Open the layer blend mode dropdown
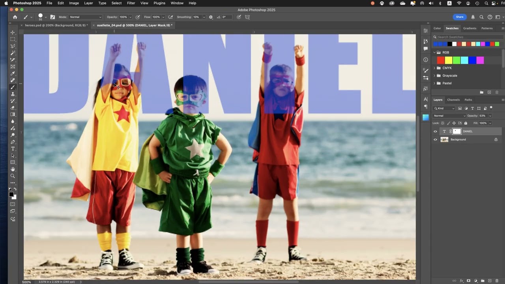The height and width of the screenshot is (284, 505). click(449, 116)
